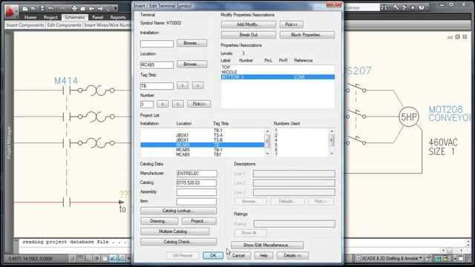Click the Block Properties button
This screenshot has width=475, height=267.
[x=307, y=35]
